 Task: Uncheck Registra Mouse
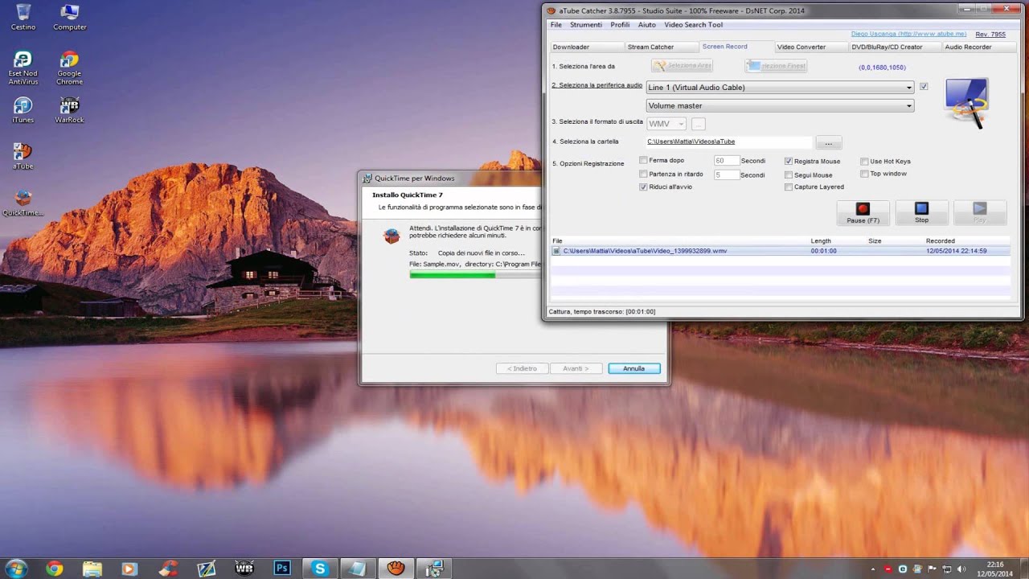pyautogui.click(x=789, y=161)
